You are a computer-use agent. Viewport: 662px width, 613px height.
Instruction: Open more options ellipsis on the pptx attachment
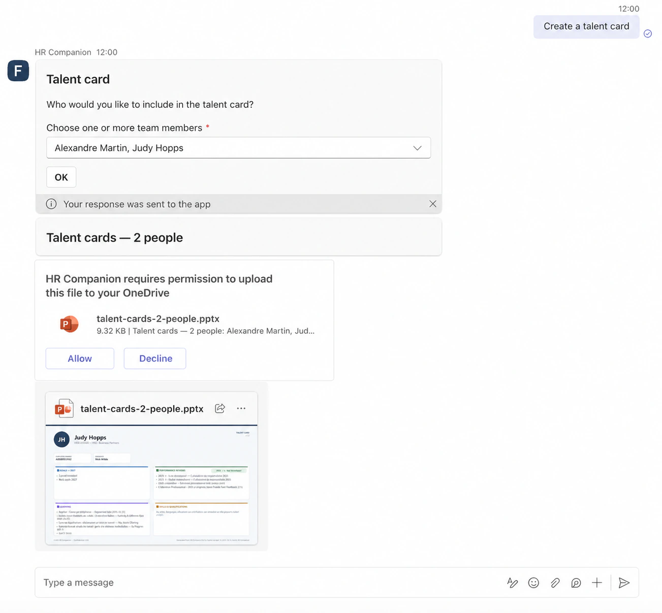pos(241,408)
